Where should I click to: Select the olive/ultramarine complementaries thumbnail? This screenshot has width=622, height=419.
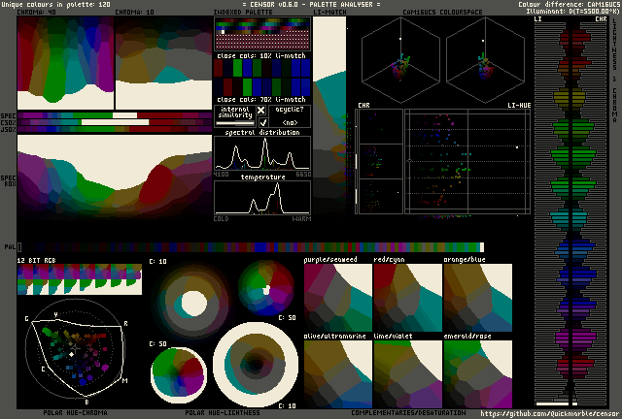point(337,371)
